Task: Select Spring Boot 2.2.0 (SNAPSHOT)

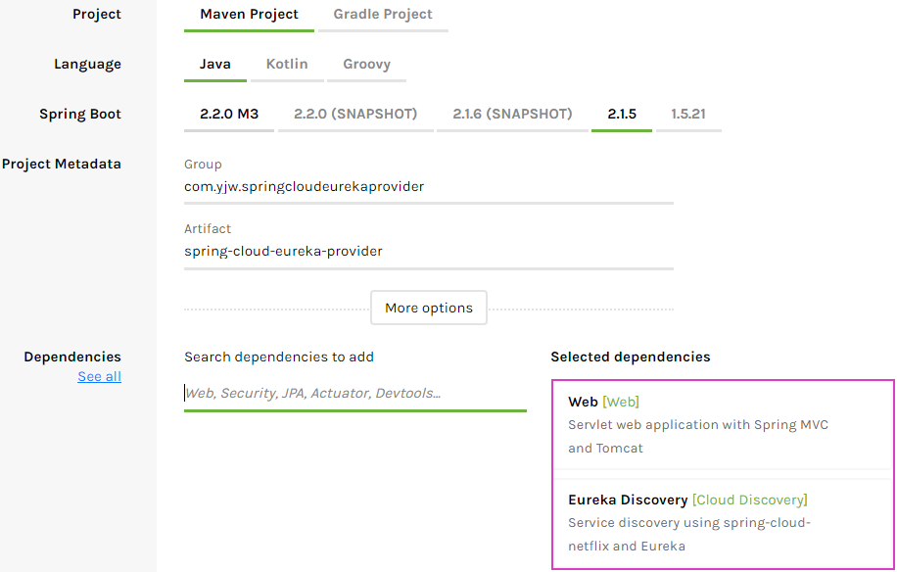Action: coord(355,114)
